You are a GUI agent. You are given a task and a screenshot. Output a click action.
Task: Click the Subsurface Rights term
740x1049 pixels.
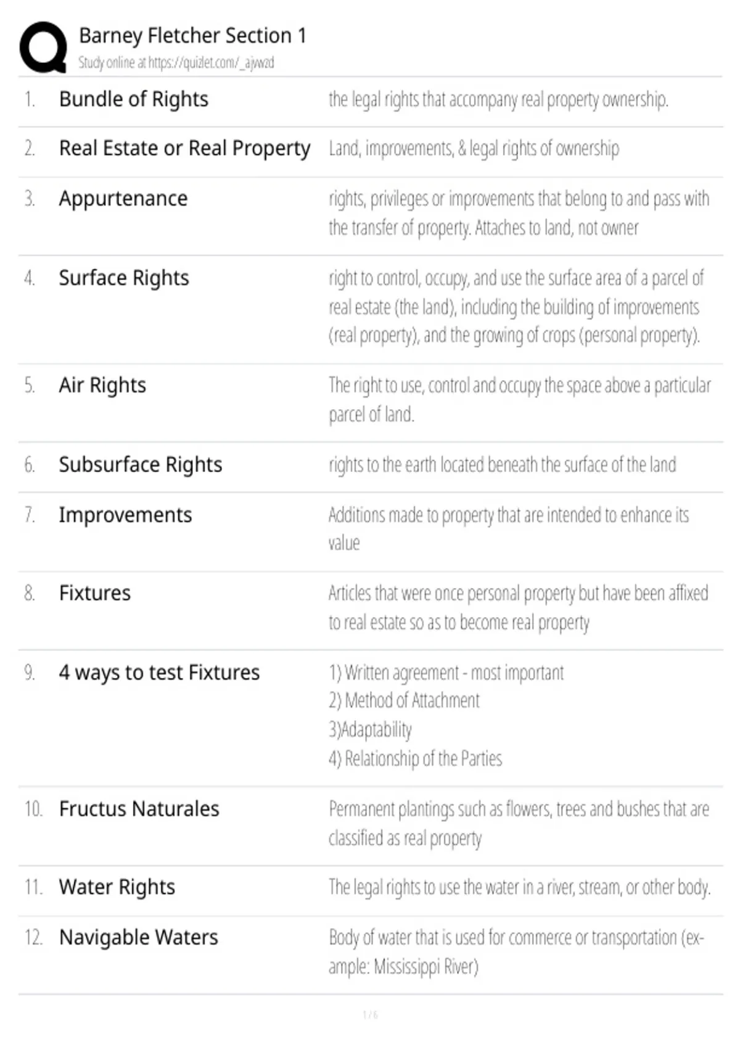(x=141, y=465)
